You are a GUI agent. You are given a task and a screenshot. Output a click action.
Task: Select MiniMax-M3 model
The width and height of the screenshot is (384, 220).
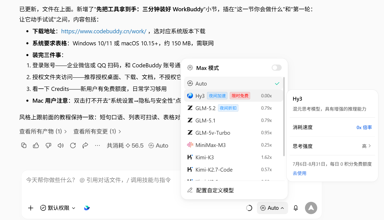point(233,145)
